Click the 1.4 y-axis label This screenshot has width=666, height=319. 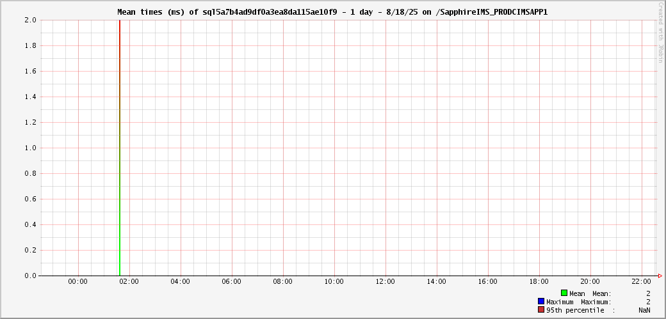point(31,97)
